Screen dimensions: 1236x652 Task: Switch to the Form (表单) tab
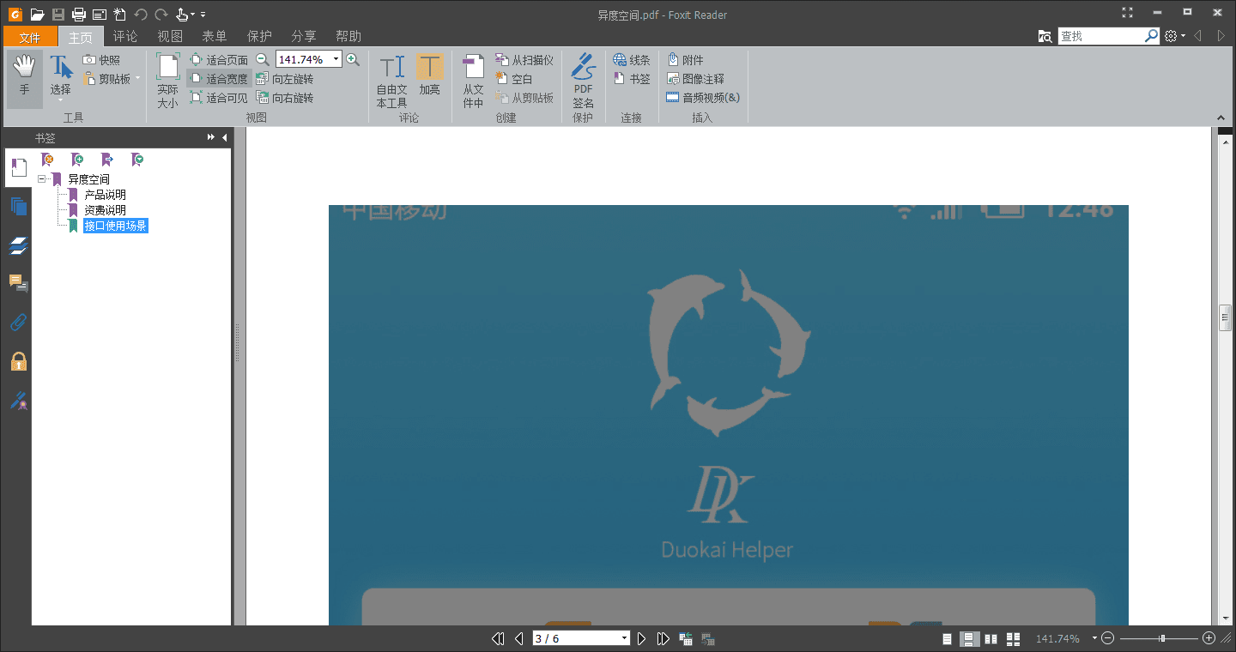215,36
